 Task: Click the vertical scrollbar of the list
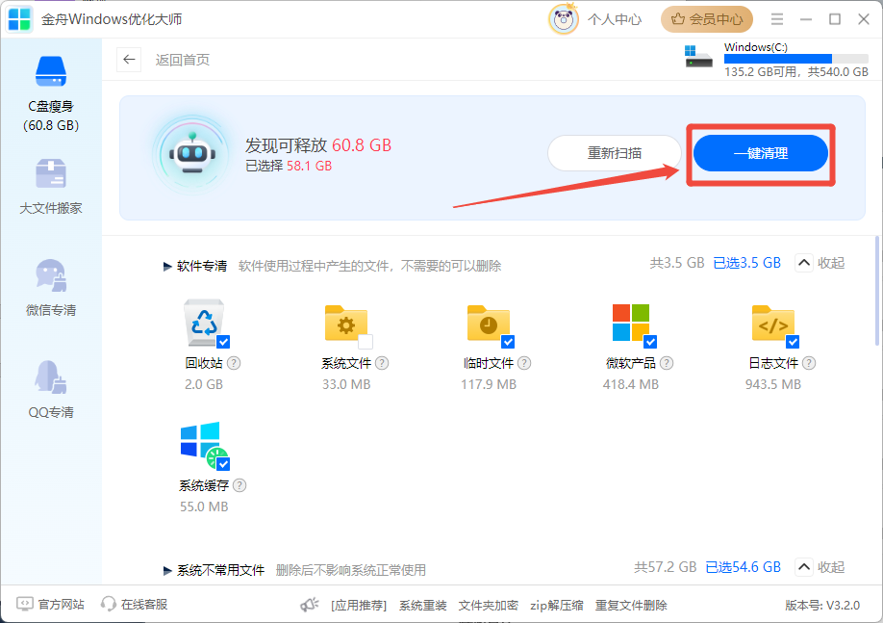pyautogui.click(x=877, y=291)
